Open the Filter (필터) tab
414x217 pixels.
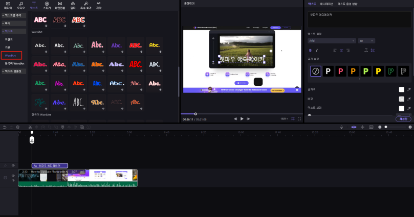coord(73,5)
